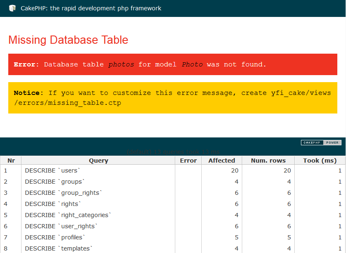Select the DESCRIBE `right_categories` query cell

[98, 215]
